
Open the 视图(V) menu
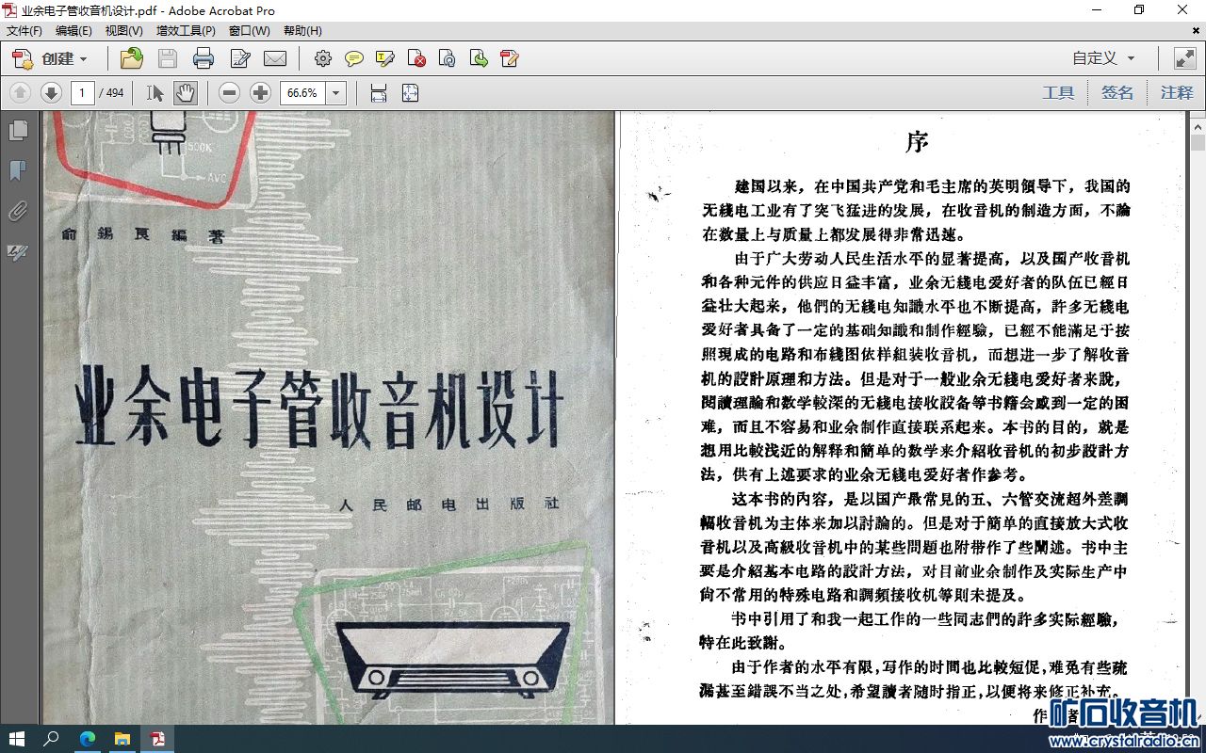124,31
